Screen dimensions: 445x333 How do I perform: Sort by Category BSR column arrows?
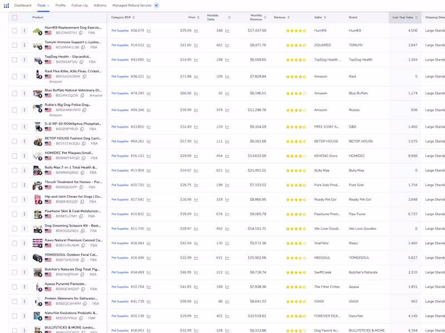click(133, 18)
